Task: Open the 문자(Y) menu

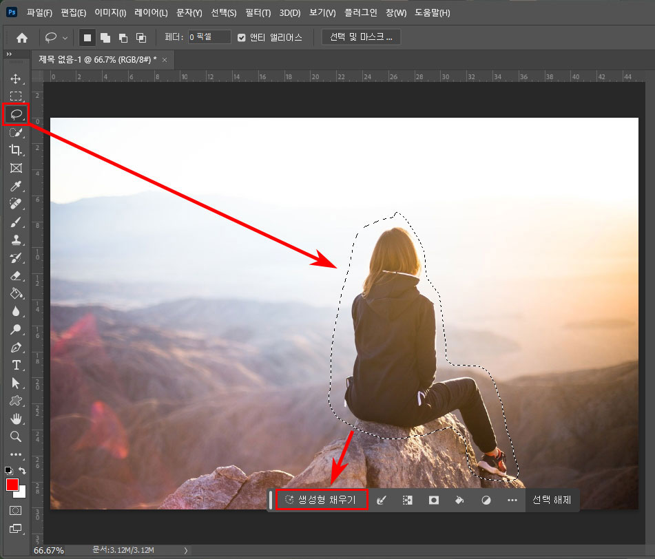Action: coord(189,13)
